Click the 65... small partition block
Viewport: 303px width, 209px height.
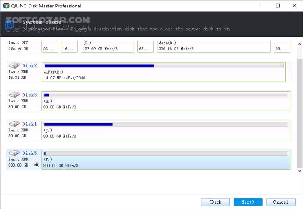pyautogui.click(x=145, y=46)
